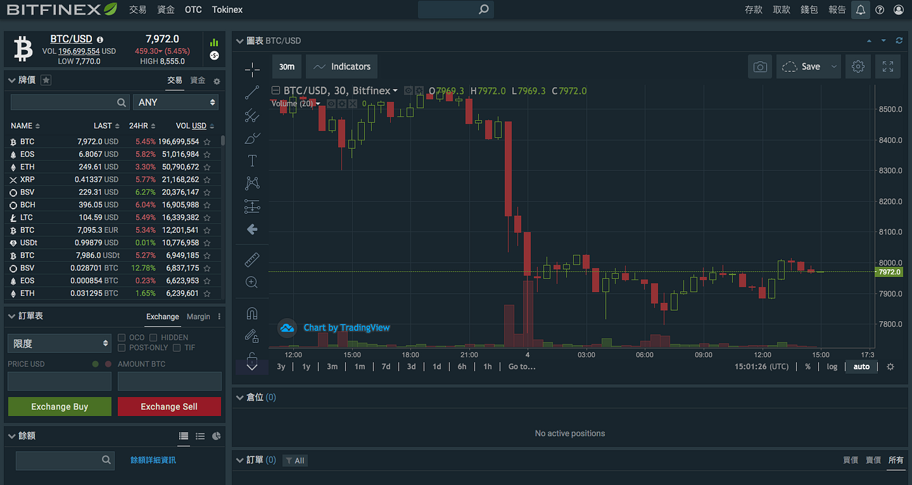This screenshot has width=912, height=485.
Task: Select the pitchfork drawing tool
Action: [x=252, y=116]
